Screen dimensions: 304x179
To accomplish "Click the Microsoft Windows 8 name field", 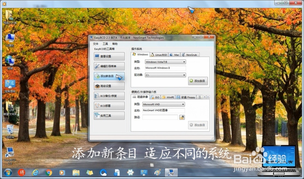I will click(x=165, y=68).
